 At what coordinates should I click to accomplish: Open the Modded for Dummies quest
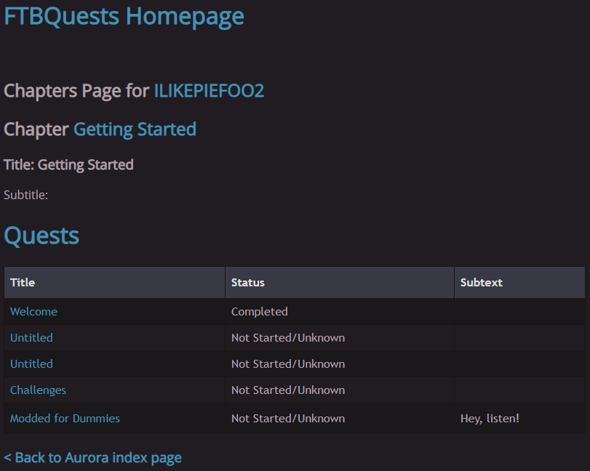(65, 418)
